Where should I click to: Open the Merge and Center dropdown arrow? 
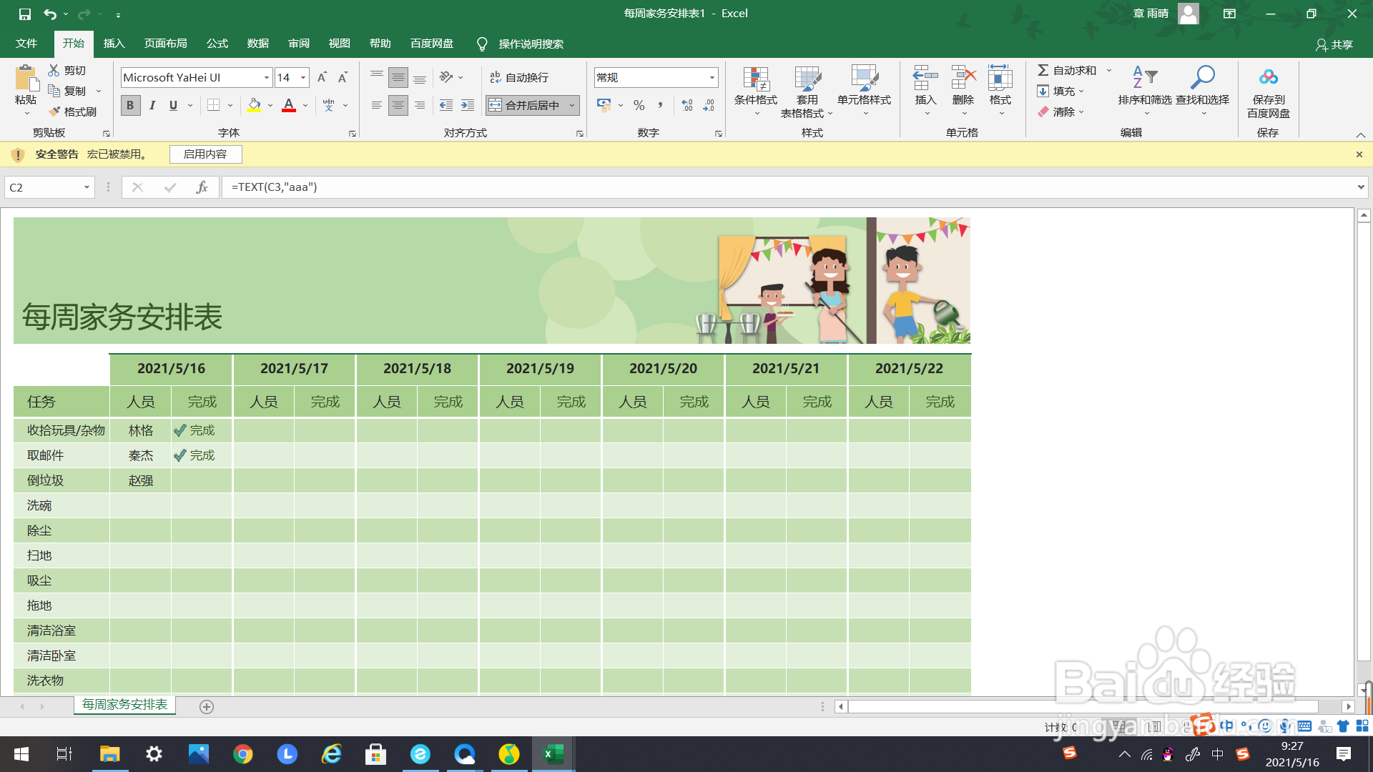[572, 105]
